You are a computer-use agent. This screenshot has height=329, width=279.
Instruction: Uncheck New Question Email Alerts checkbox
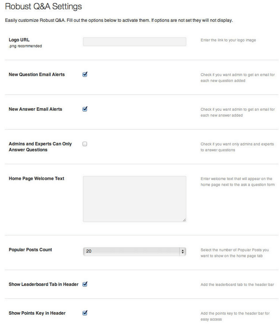[x=85, y=75]
